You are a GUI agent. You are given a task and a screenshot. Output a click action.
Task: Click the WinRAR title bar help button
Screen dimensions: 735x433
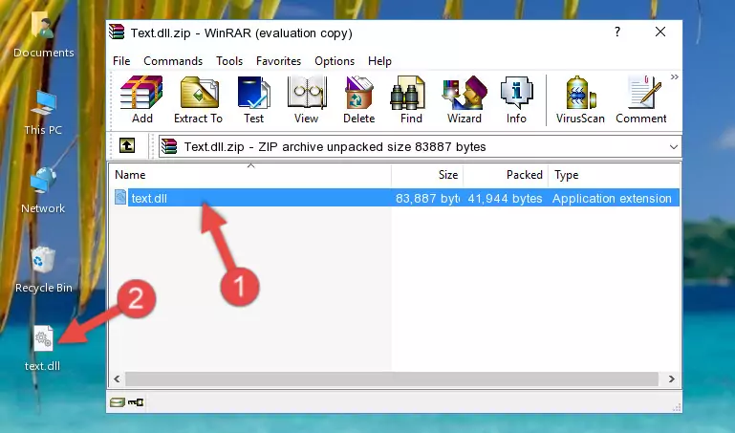pos(617,32)
